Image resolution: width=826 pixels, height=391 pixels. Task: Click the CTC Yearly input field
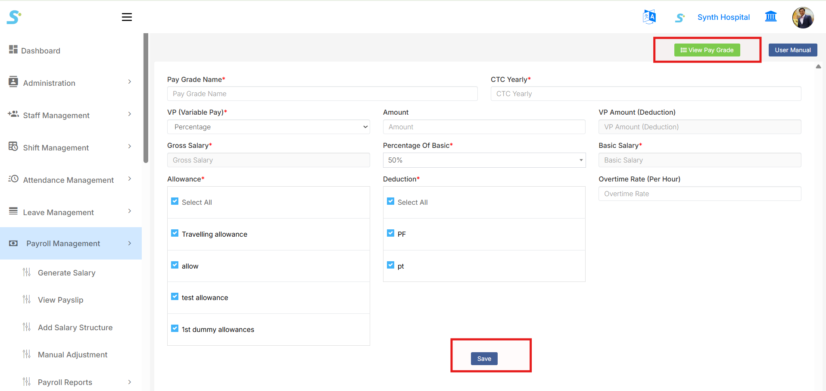pyautogui.click(x=646, y=94)
